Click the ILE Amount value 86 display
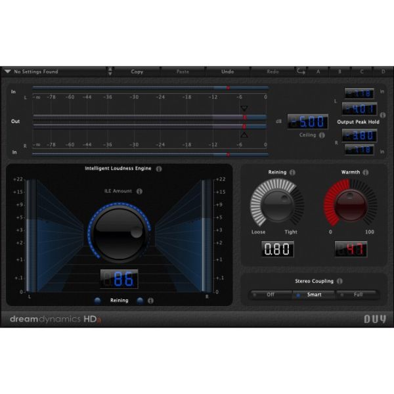 (120, 279)
